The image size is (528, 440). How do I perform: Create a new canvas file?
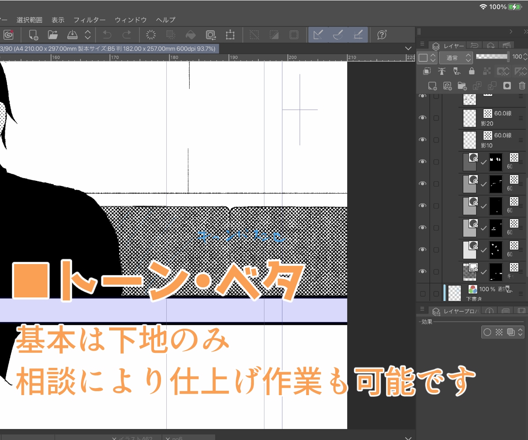click(x=33, y=35)
